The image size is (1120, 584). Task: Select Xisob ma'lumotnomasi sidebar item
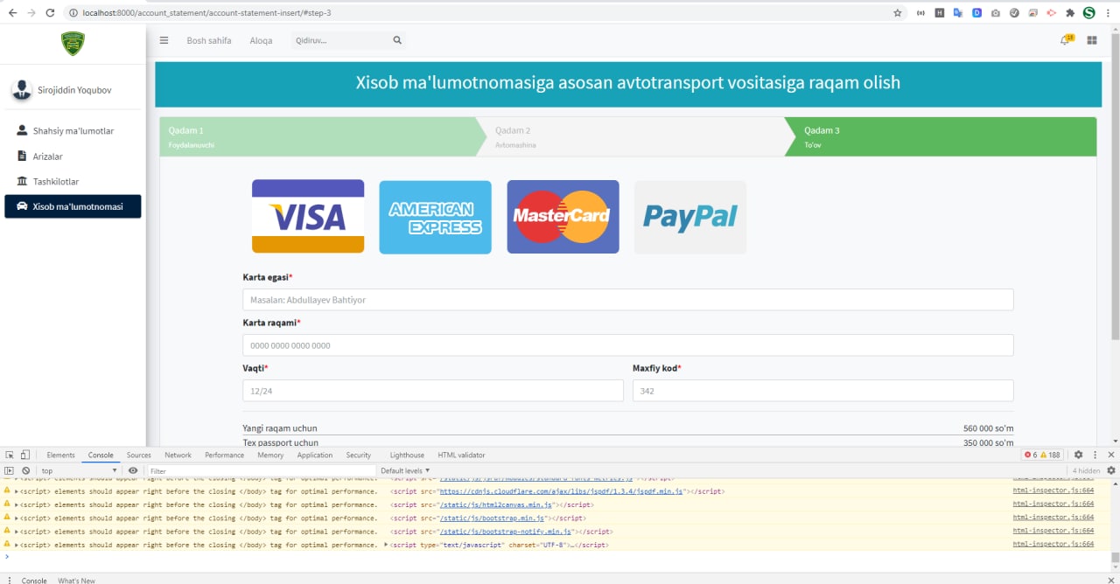tap(73, 206)
